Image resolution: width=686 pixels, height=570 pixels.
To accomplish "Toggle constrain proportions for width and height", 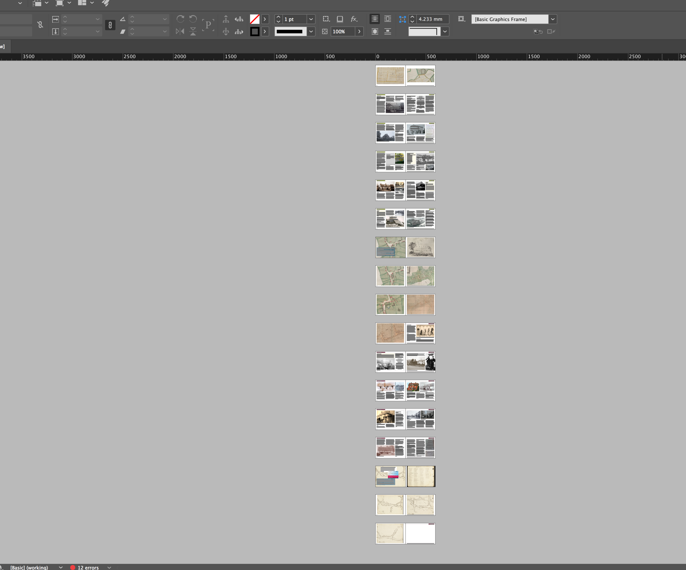I will tap(40, 25).
